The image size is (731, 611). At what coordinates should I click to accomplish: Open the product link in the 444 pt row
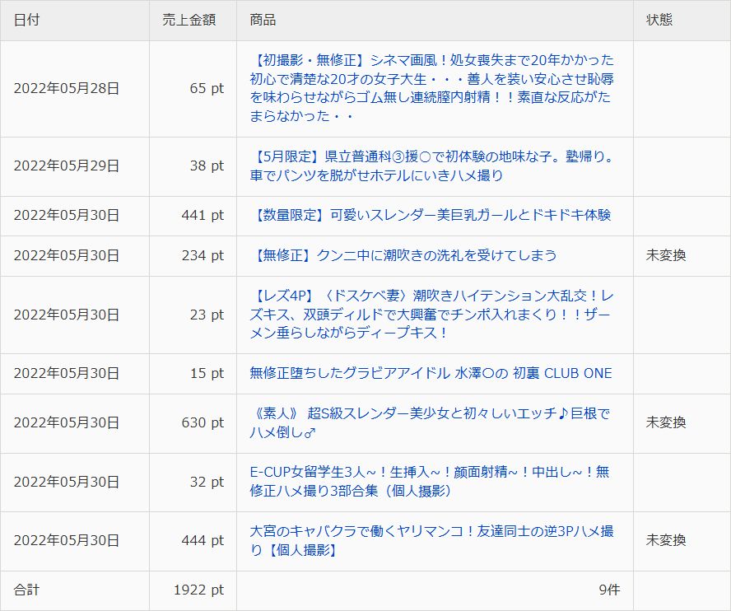coord(431,541)
